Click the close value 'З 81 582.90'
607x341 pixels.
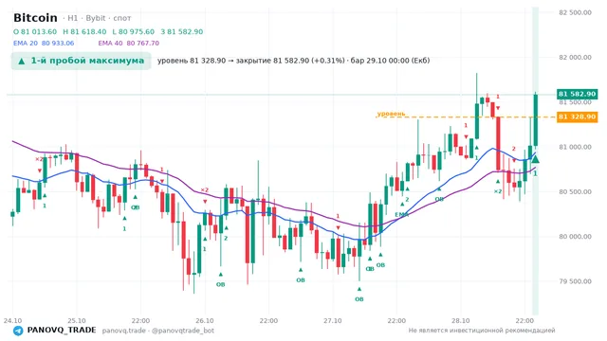click(x=181, y=31)
